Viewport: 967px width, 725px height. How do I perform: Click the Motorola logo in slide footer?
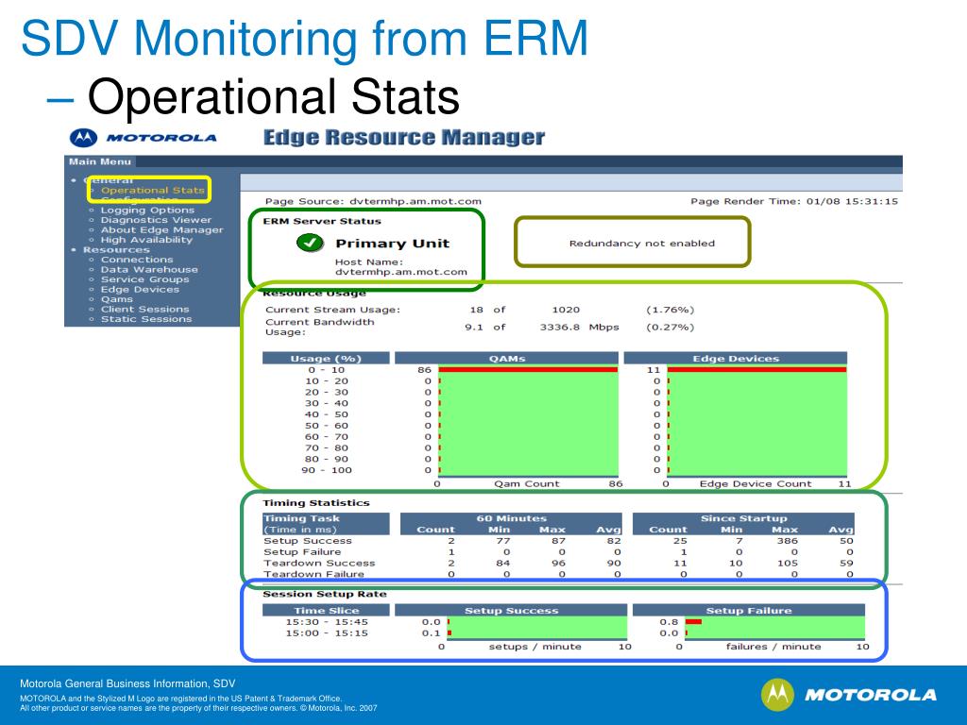(849, 695)
